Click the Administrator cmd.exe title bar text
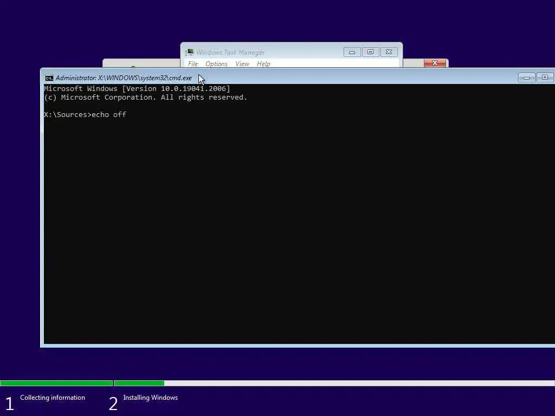This screenshot has height=416, width=555. [124, 78]
